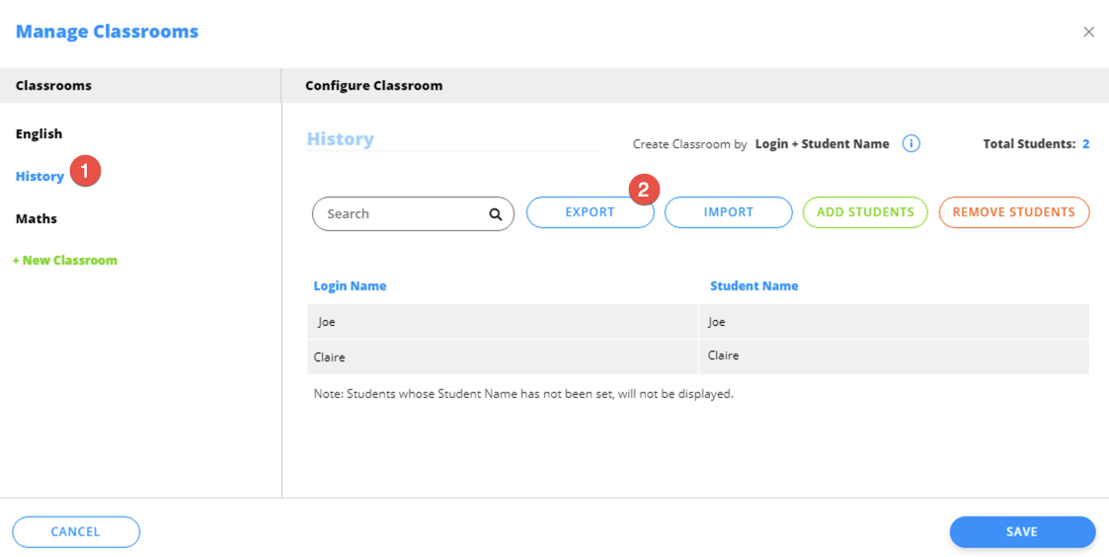This screenshot has width=1109, height=557.
Task: Sort by Student Name column header
Action: pos(753,286)
